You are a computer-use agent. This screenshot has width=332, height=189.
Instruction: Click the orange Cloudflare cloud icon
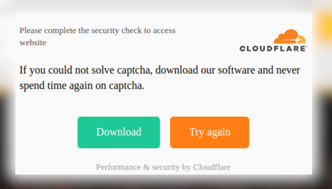pos(290,36)
